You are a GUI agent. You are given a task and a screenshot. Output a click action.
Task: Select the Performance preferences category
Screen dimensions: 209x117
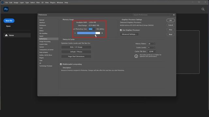tap(49, 39)
